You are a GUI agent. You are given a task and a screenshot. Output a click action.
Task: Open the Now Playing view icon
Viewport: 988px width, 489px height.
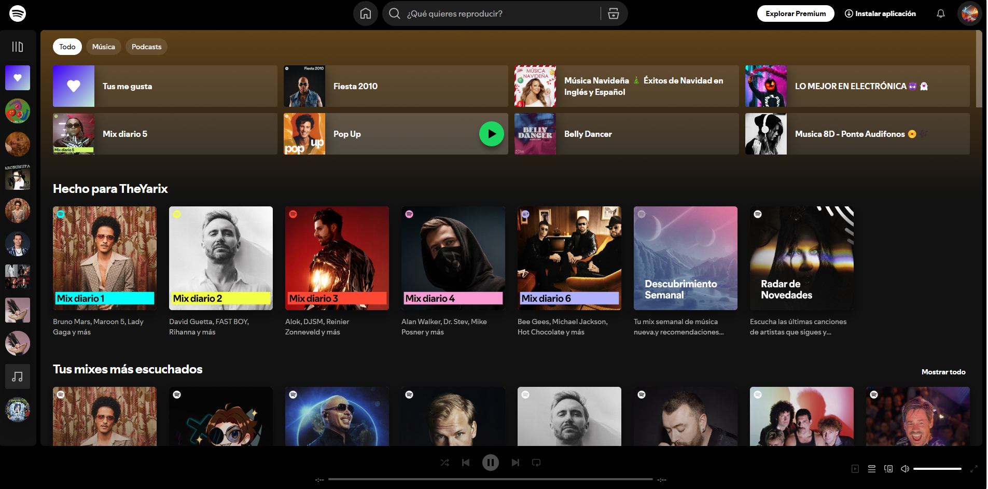(856, 468)
